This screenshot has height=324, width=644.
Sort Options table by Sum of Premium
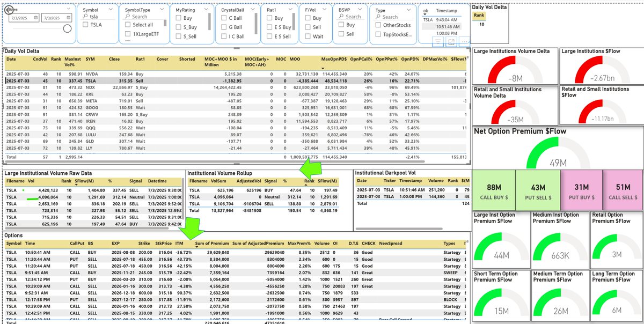(213, 243)
